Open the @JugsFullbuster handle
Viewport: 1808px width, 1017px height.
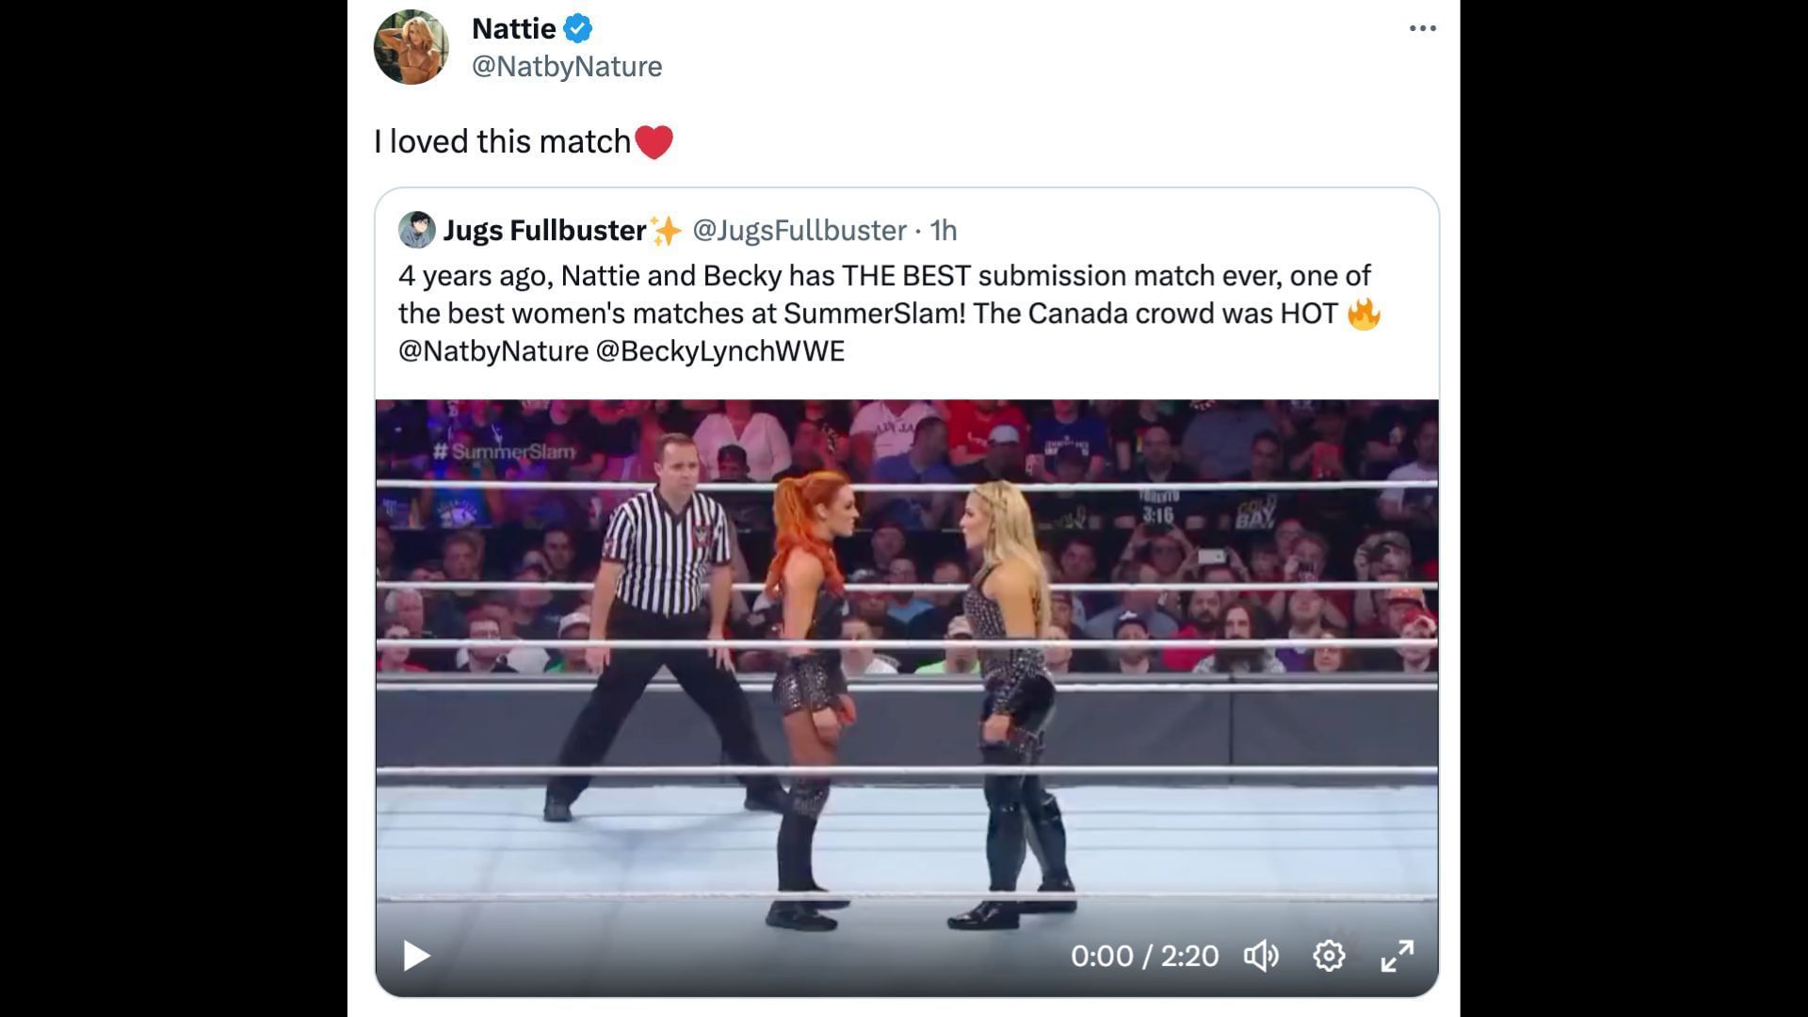[x=799, y=230]
